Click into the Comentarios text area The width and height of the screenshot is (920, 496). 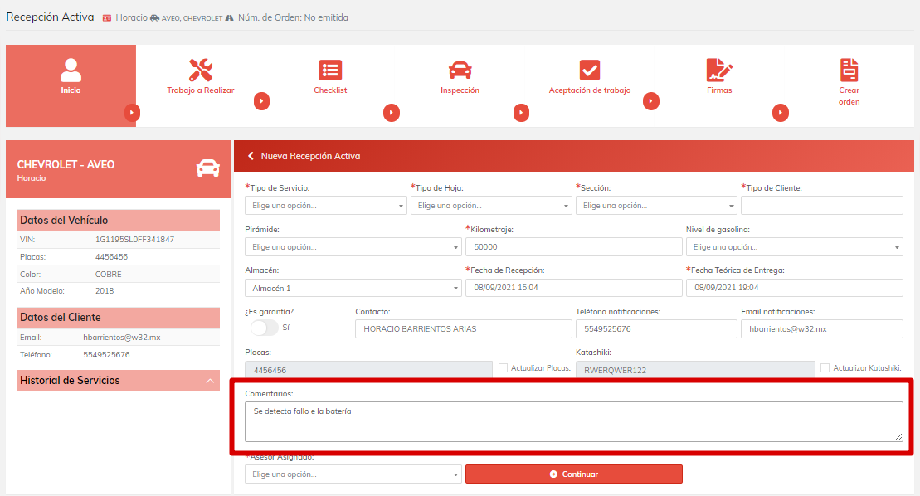(x=573, y=421)
